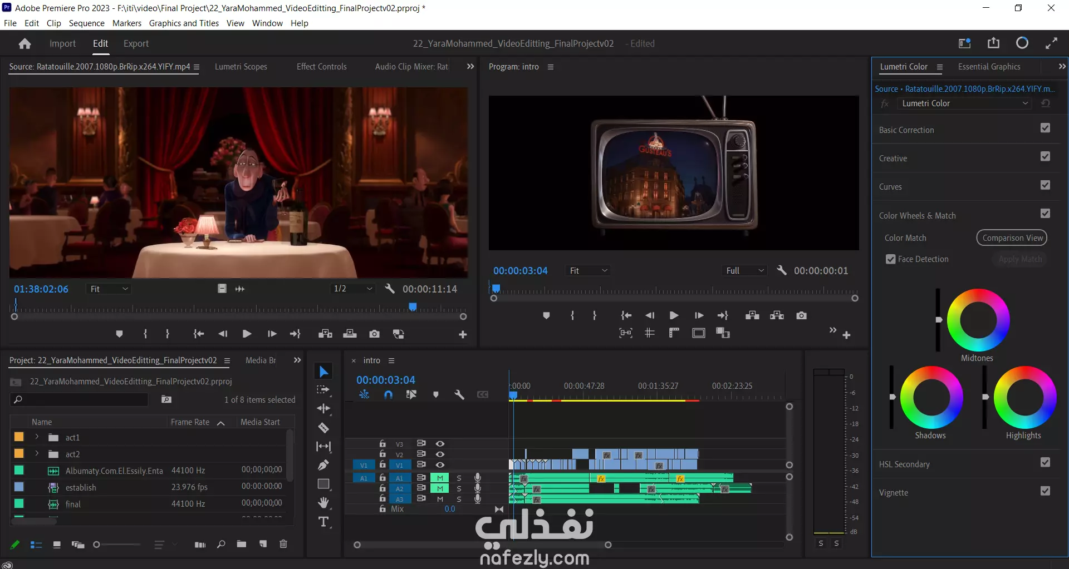Expand the act1 bin
The image size is (1069, 569).
click(37, 437)
